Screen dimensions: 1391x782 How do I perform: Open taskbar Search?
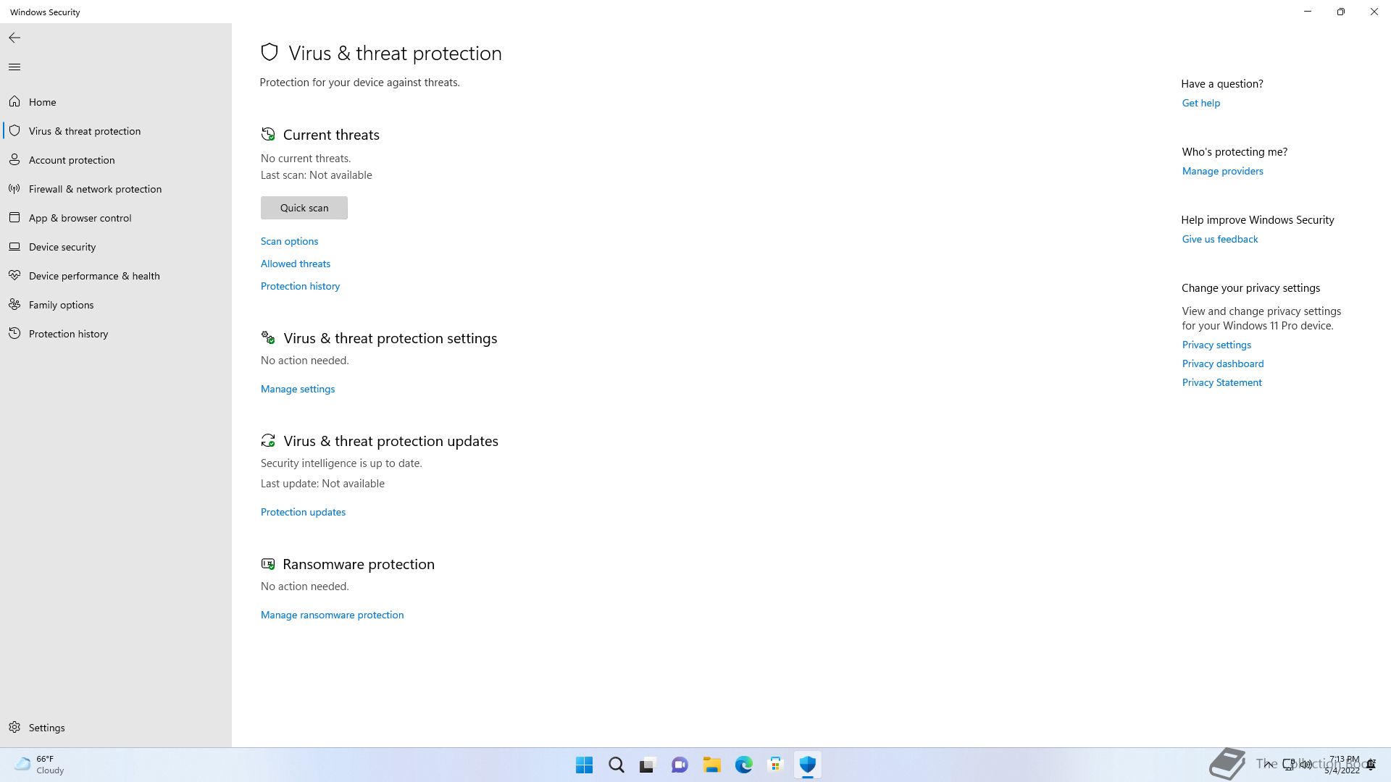click(616, 765)
